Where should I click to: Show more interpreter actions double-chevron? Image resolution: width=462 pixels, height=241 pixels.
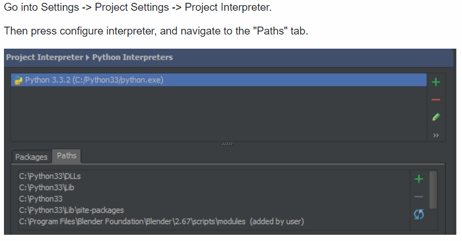pos(436,135)
